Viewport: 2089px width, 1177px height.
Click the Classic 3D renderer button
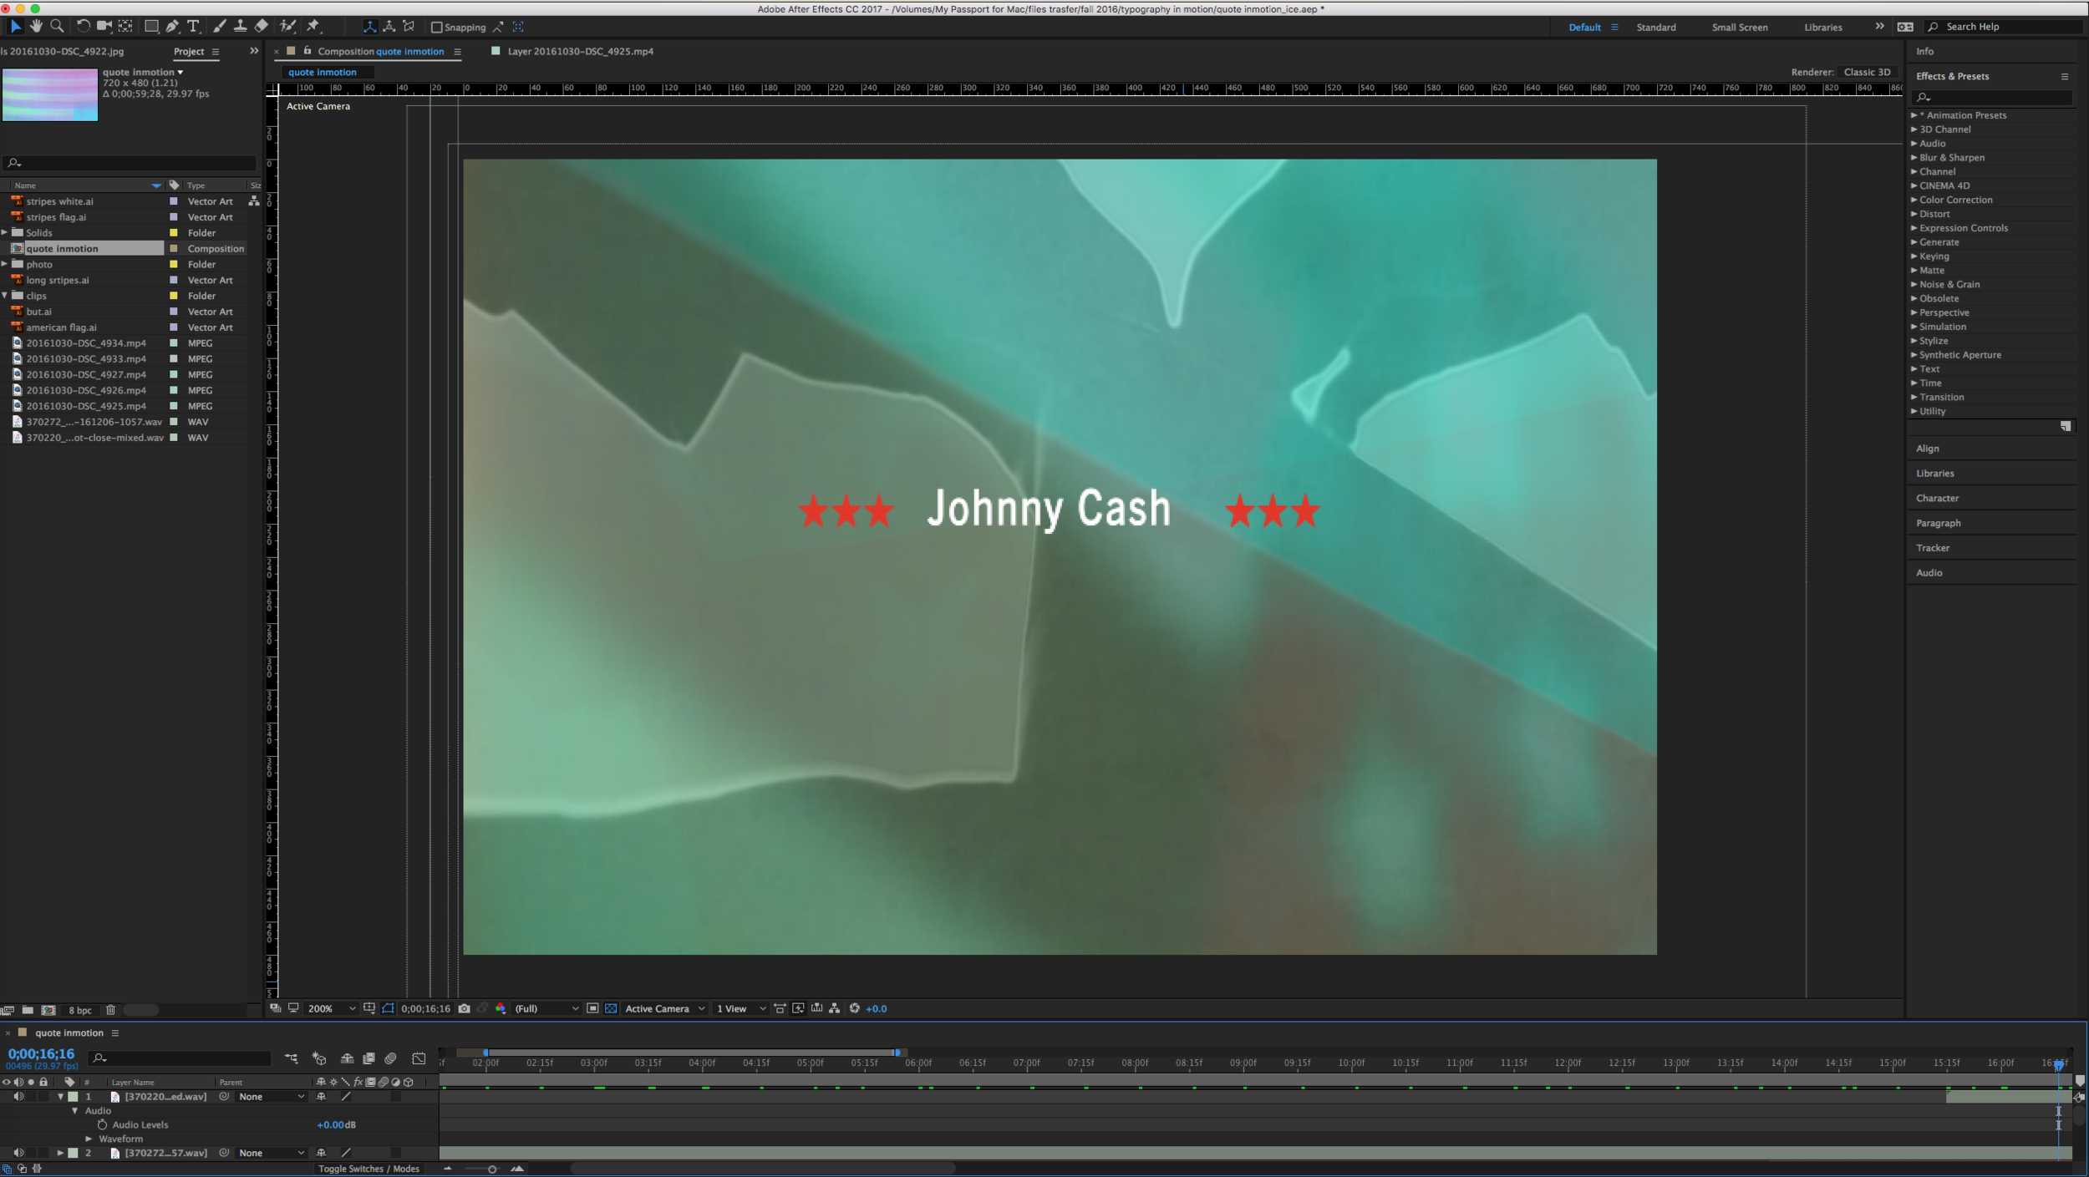click(x=1867, y=72)
